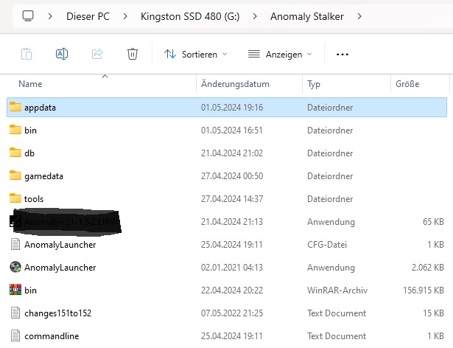Click Text Document type in changes151to152 row
The image size is (453, 348).
337,313
